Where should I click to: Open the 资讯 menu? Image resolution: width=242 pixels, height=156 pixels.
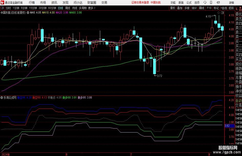click(54, 3)
